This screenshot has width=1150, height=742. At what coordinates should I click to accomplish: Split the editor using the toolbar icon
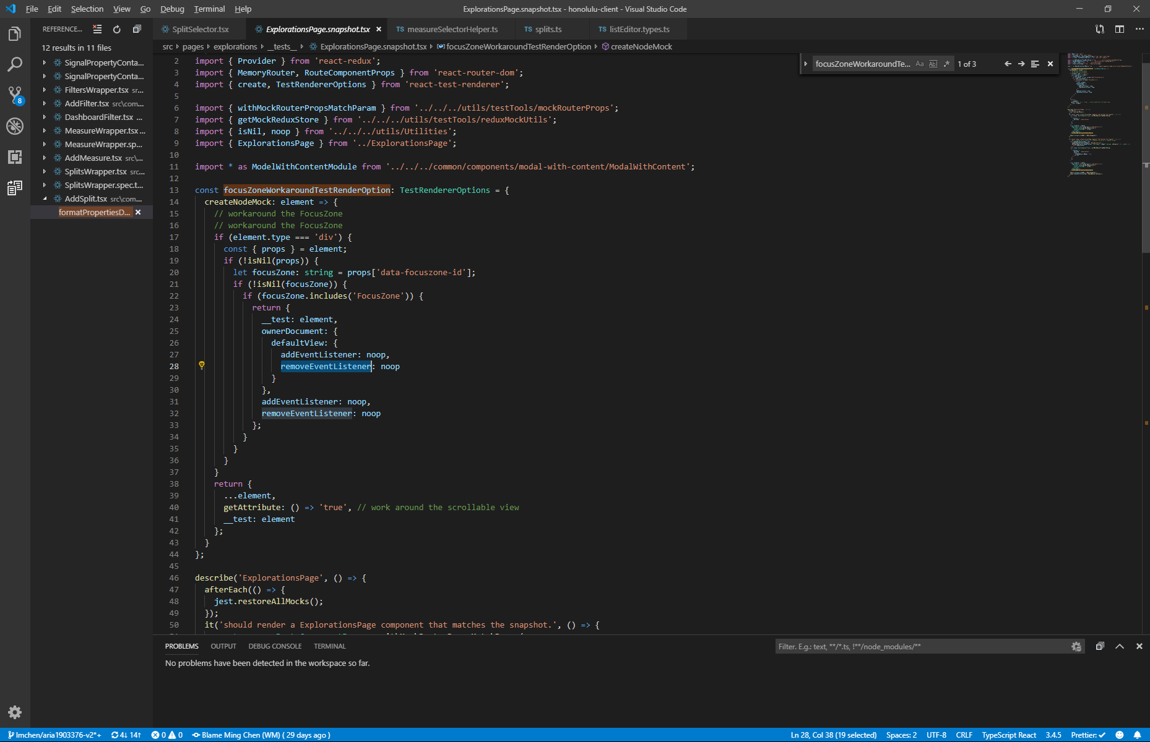click(x=1119, y=28)
